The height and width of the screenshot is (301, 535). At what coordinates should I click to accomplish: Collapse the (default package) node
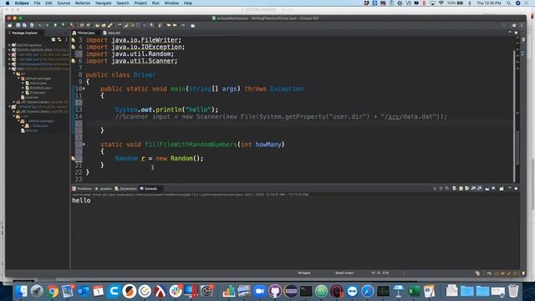[x=18, y=78]
